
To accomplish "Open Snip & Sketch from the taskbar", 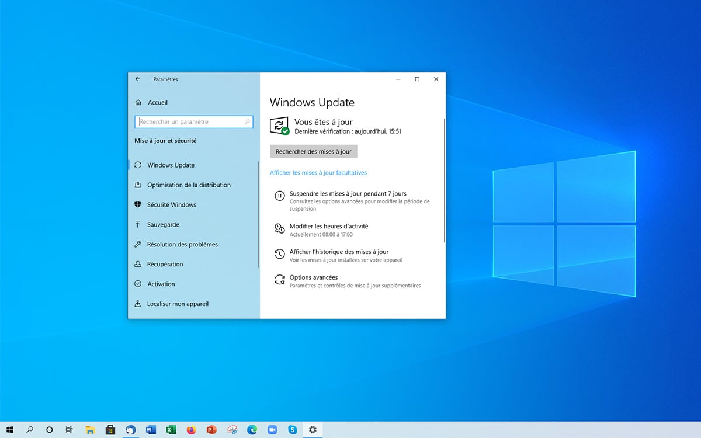I will coord(232,430).
